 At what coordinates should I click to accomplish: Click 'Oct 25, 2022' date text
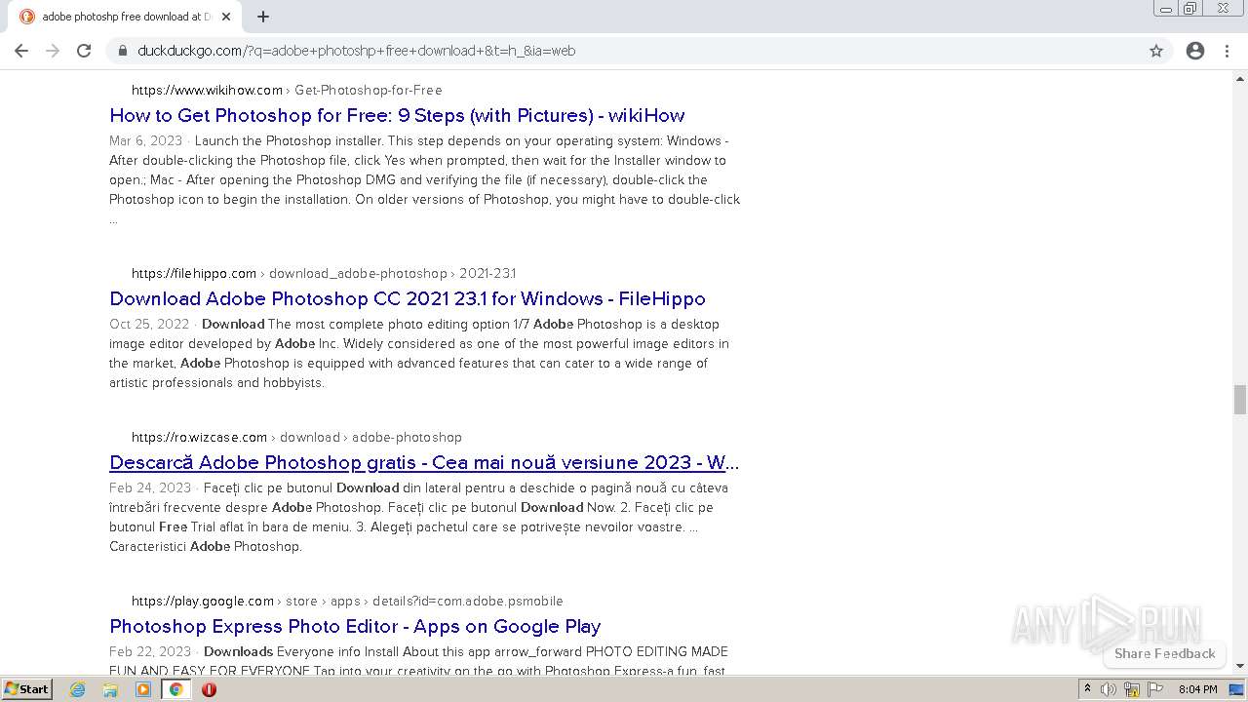[149, 324]
